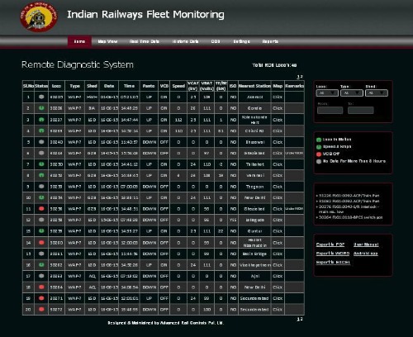The image size is (413, 337).
Task: Click red status icon for loco 30260
Action: coord(41,243)
